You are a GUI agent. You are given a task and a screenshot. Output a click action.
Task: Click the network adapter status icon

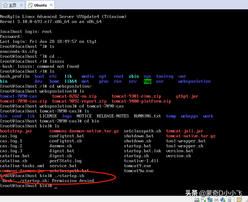pos(210,200)
